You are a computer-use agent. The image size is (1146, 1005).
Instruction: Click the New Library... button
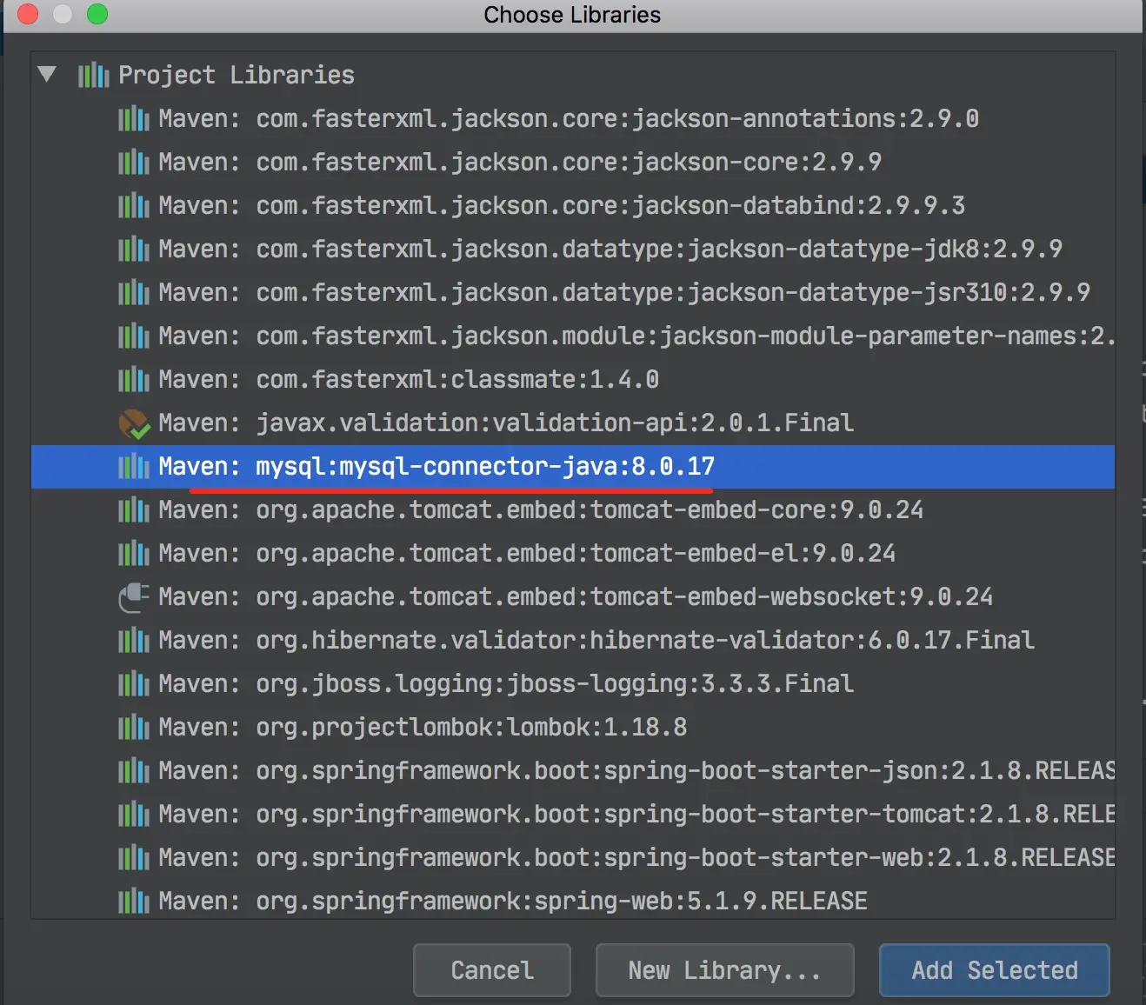[x=725, y=970]
